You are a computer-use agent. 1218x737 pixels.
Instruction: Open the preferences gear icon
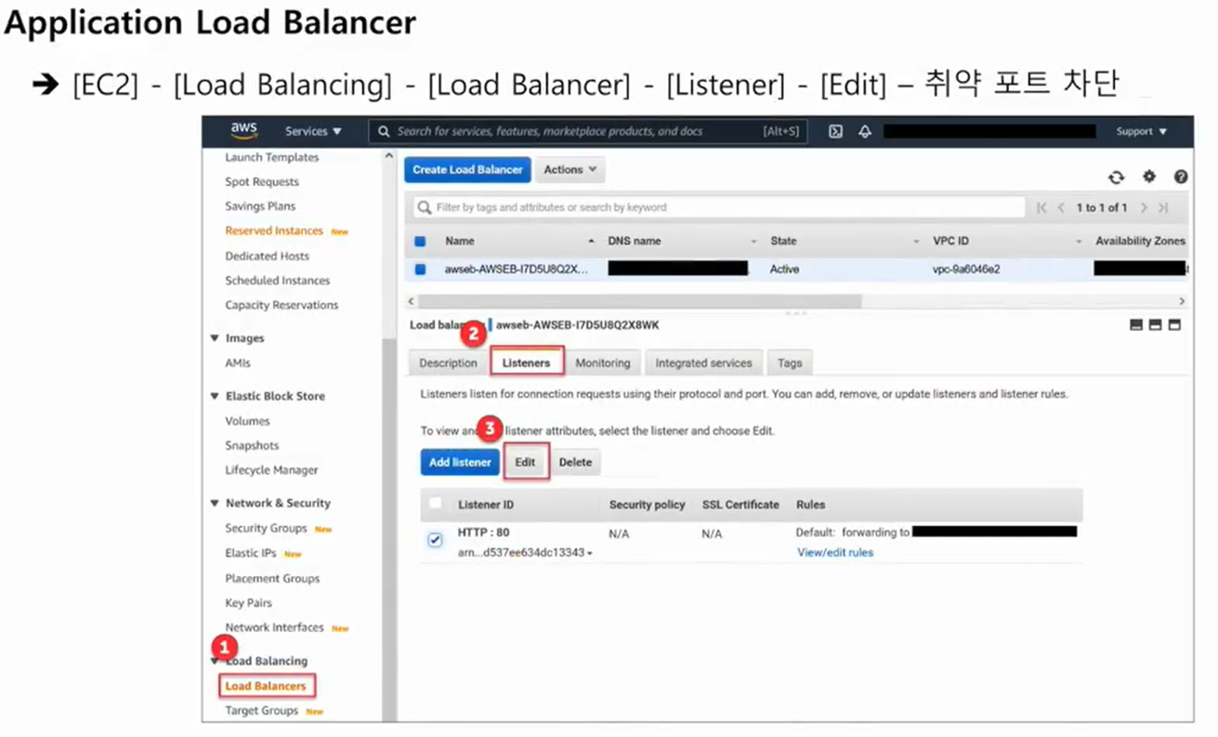pyautogui.click(x=1148, y=176)
